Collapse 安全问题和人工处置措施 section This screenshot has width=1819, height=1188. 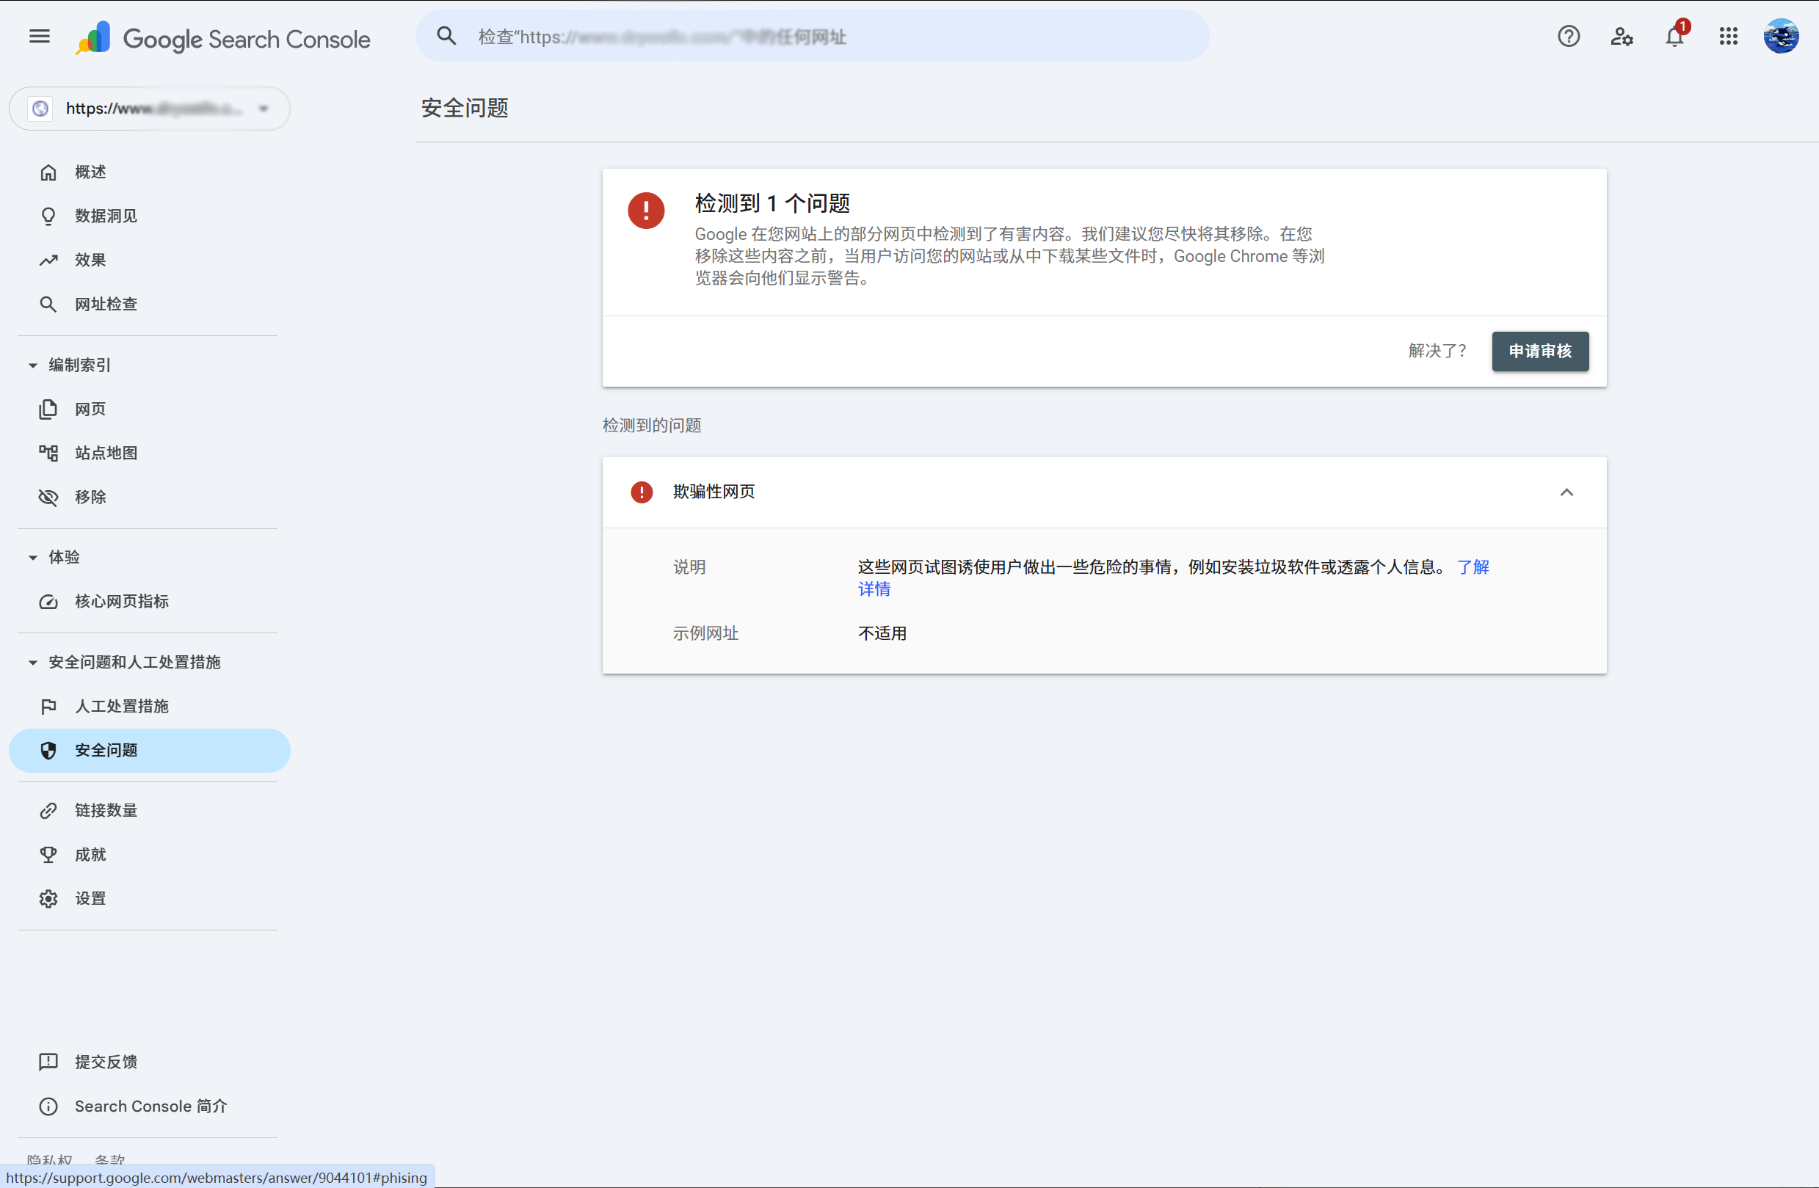33,663
